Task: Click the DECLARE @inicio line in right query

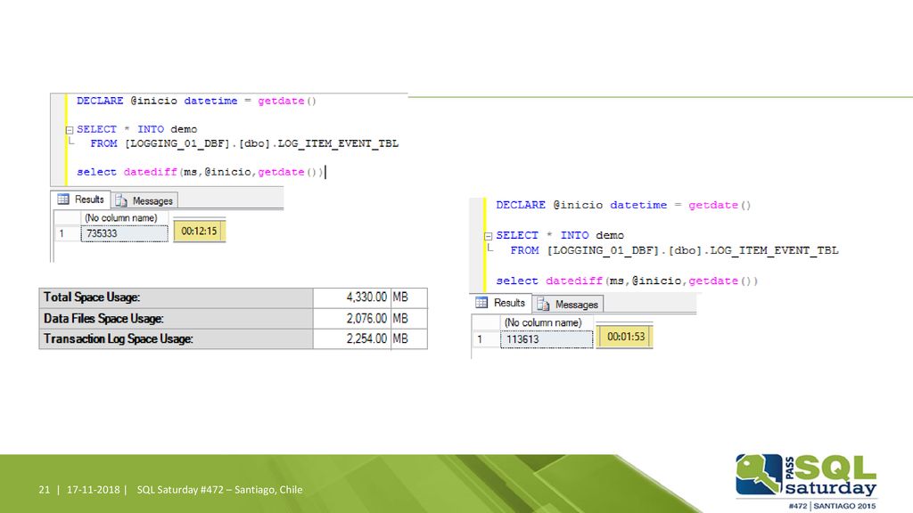Action: (623, 205)
